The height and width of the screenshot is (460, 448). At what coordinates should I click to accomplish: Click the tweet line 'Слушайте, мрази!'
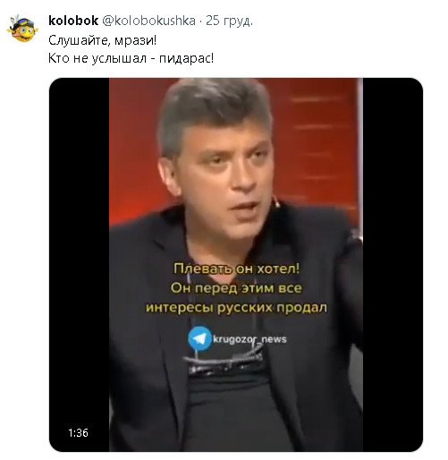[102, 40]
